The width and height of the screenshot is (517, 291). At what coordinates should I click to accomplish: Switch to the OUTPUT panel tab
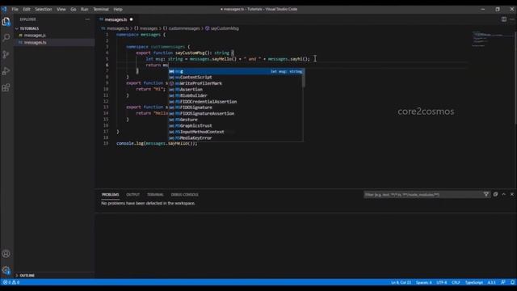point(132,195)
